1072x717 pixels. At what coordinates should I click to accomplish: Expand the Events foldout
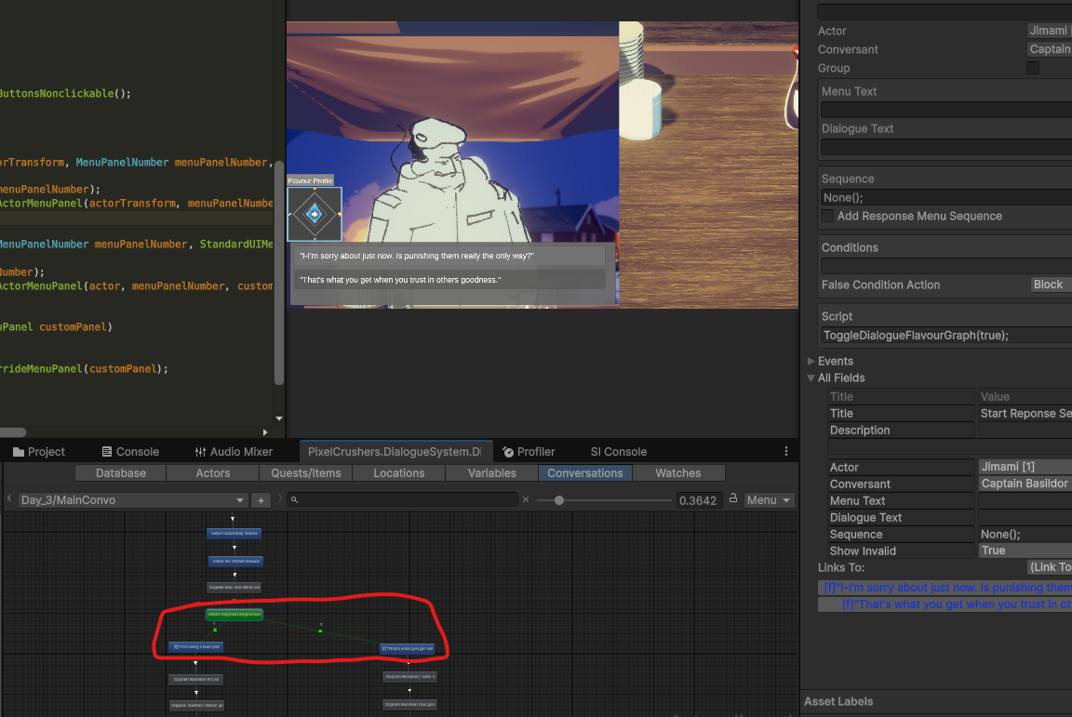click(811, 361)
